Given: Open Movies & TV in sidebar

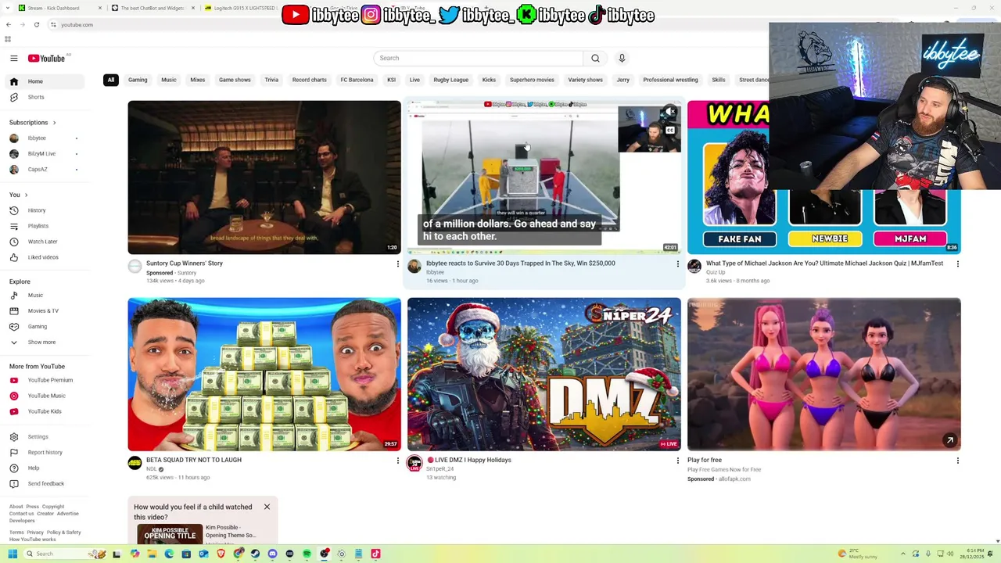Looking at the screenshot, I should [43, 311].
